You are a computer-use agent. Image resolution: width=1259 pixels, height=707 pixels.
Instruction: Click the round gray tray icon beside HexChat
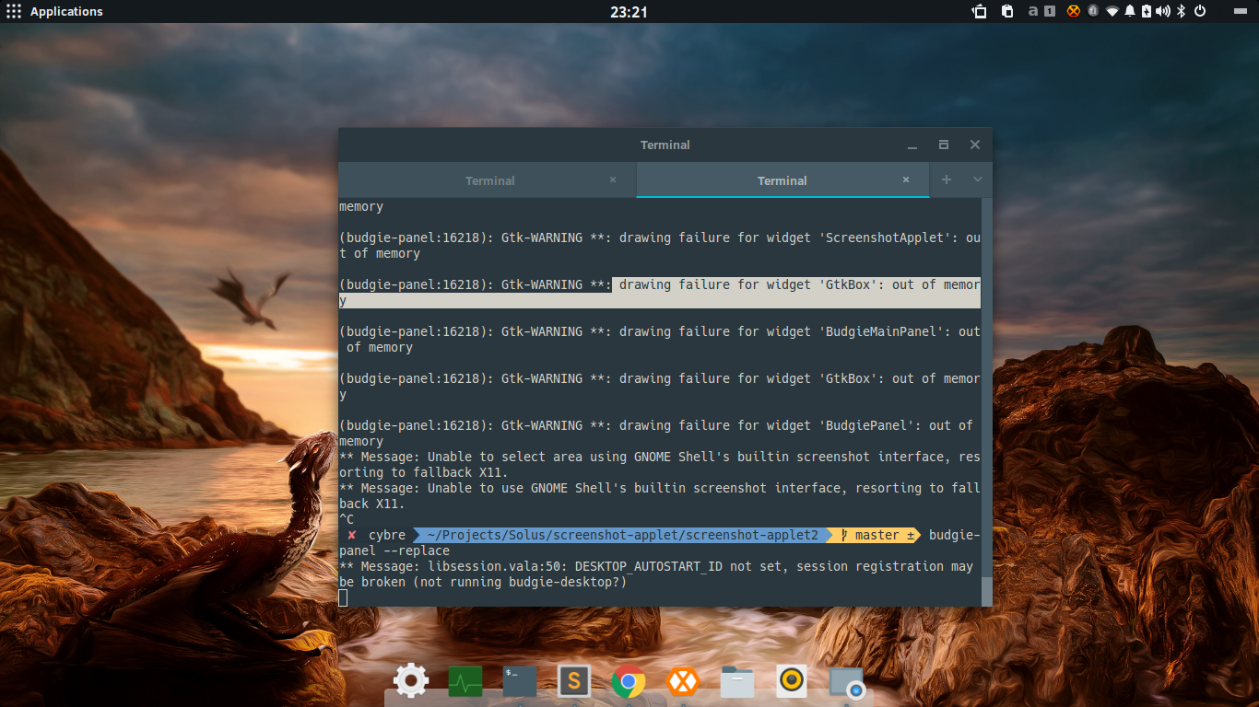pos(1093,12)
